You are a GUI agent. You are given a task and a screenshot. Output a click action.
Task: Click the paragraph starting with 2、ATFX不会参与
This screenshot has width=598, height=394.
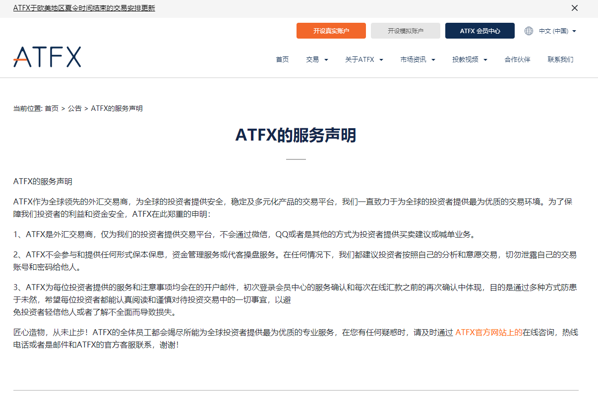click(295, 261)
